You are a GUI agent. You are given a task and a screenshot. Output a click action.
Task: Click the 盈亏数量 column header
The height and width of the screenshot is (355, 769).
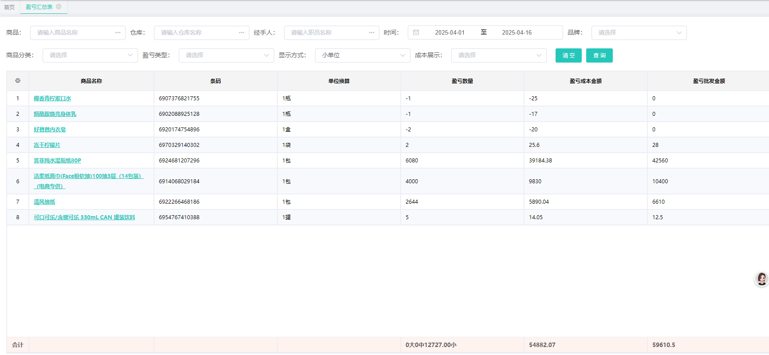pos(462,81)
